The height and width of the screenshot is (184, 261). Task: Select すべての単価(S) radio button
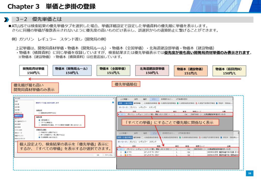[x=39, y=122]
